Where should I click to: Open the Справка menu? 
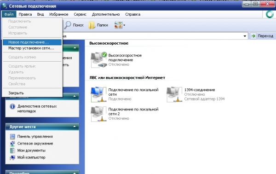133,14
